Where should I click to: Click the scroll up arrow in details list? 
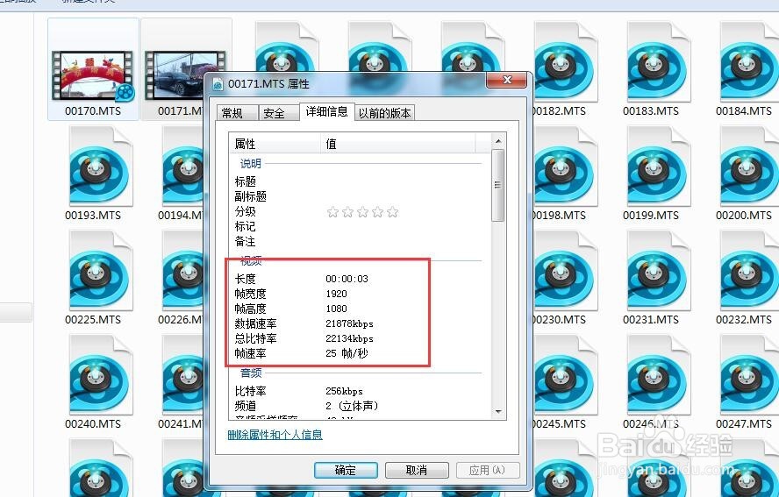pyautogui.click(x=498, y=141)
